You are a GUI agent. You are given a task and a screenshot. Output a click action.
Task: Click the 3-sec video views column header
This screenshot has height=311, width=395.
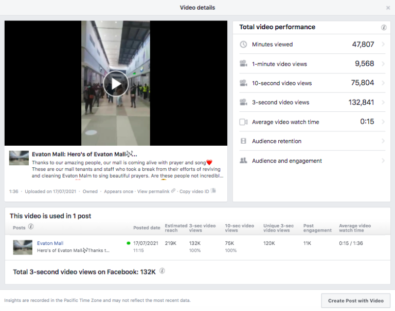[202, 228]
